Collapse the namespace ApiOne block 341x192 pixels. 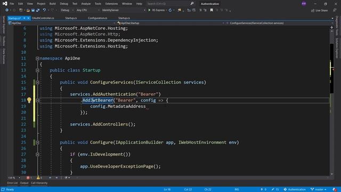pyautogui.click(x=37, y=58)
